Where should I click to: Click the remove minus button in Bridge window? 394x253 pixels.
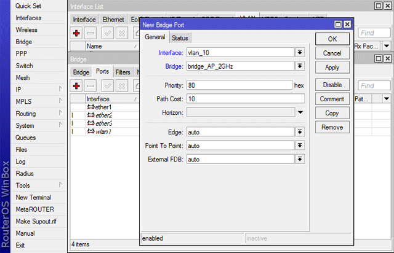coord(90,86)
